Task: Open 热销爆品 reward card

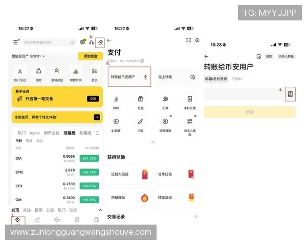Action: click(x=130, y=198)
